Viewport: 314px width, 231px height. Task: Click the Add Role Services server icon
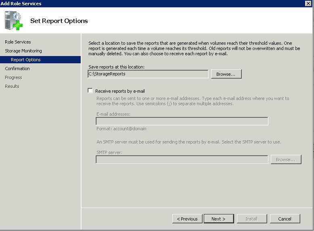(14, 21)
